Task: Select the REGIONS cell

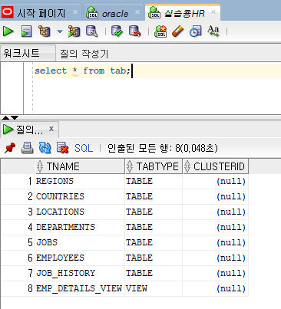Action: point(80,181)
